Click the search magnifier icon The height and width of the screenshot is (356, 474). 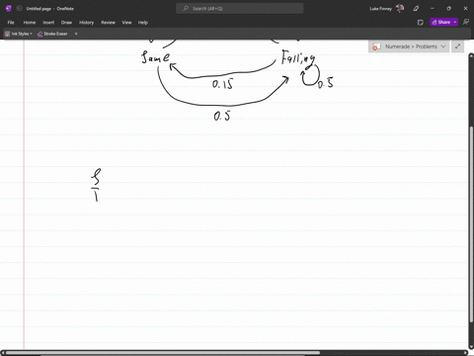[186, 9]
